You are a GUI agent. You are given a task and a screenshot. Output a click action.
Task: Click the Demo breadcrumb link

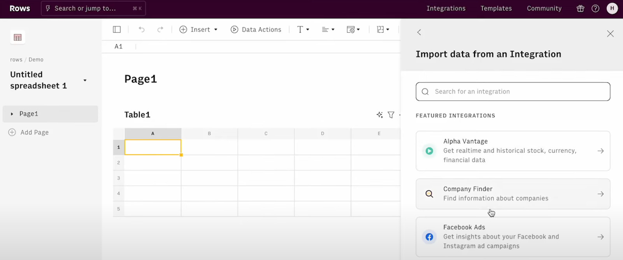[x=36, y=59]
